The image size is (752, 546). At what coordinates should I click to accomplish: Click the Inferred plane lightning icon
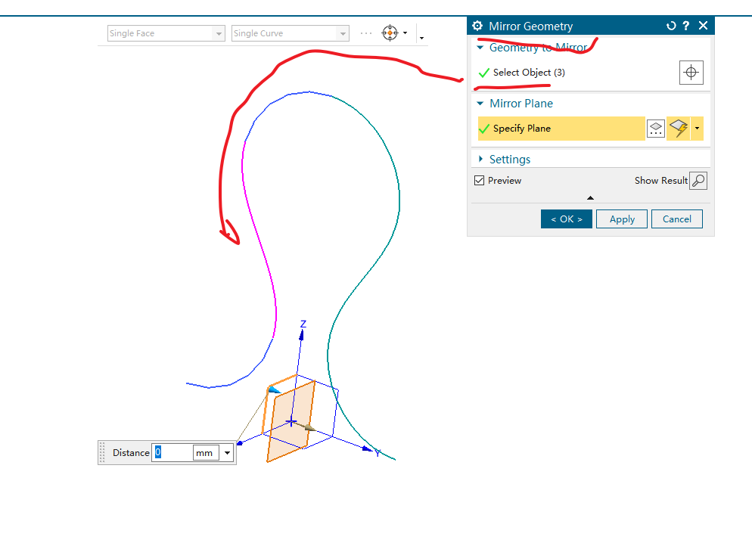679,129
